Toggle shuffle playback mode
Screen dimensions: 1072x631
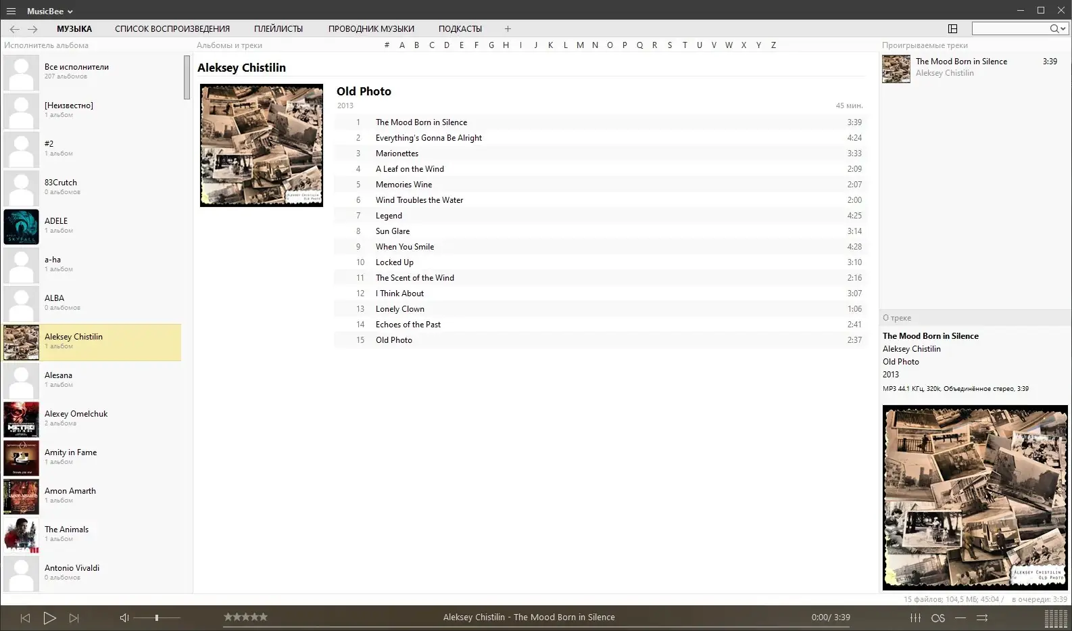[982, 617]
